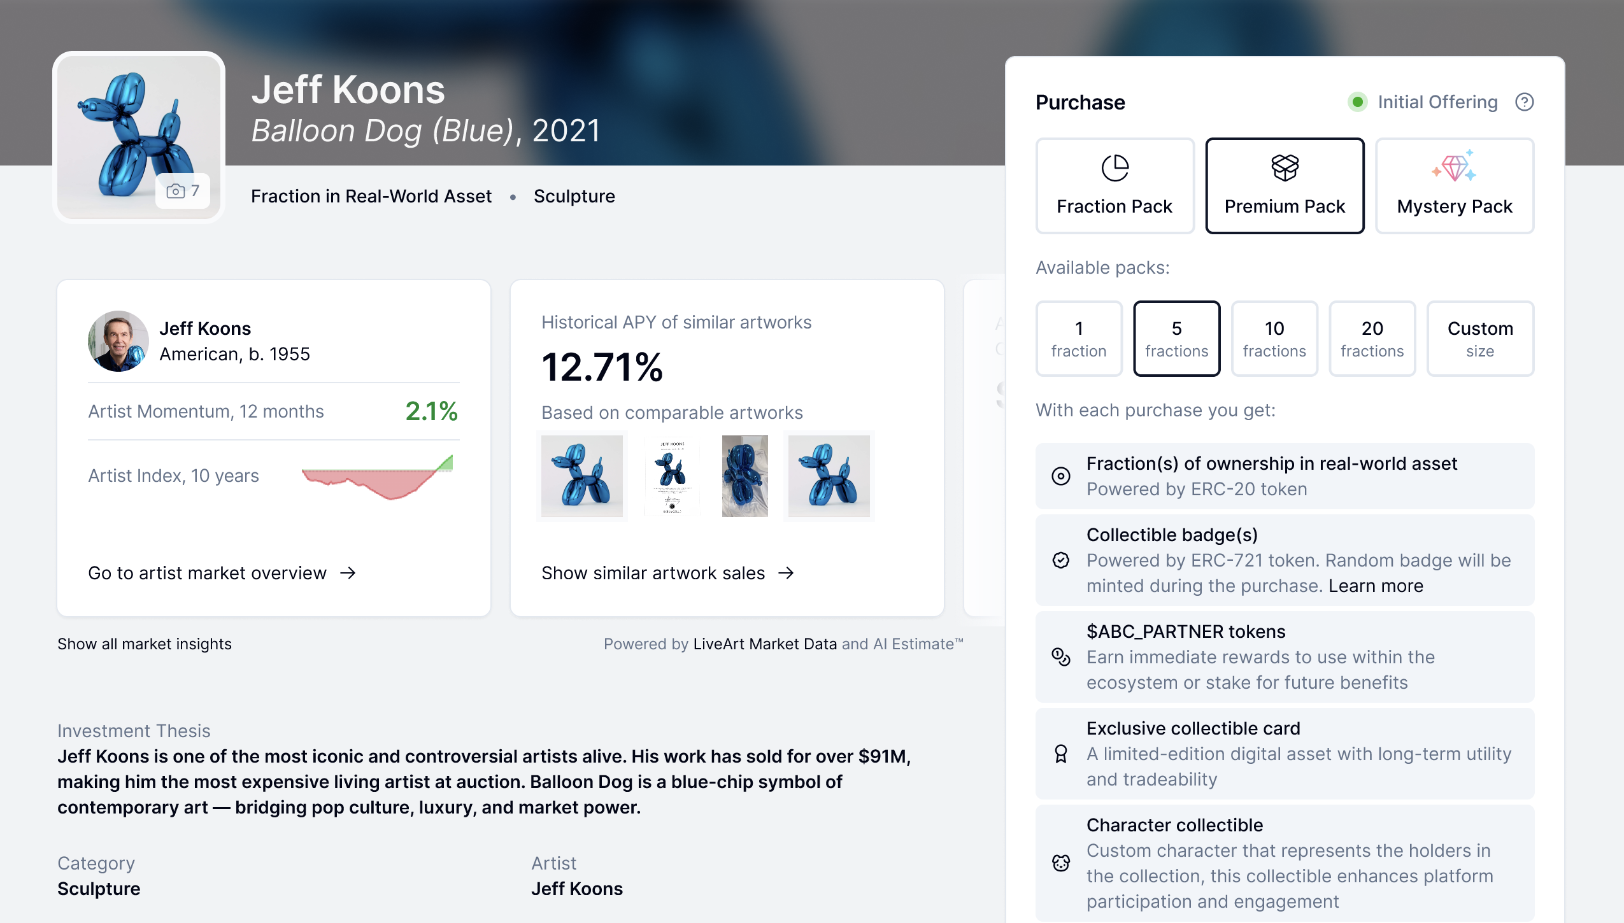Choose the Custom size pack option
1624x923 pixels.
click(x=1480, y=339)
